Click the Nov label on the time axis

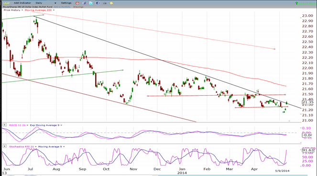tap(133, 169)
